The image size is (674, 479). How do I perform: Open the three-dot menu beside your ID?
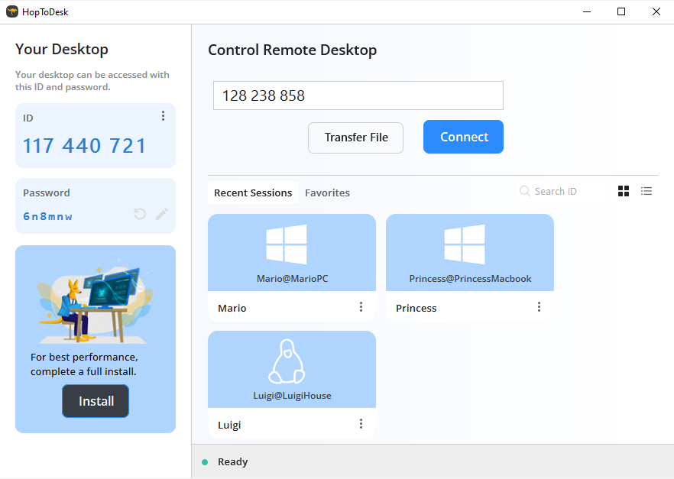coord(163,116)
